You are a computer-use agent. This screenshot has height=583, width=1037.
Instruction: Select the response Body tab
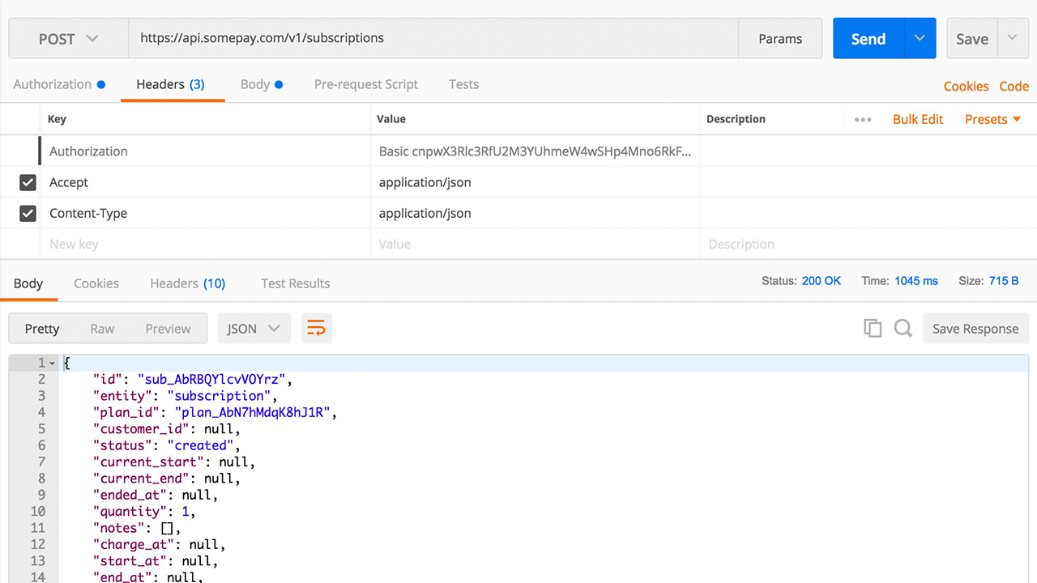(28, 283)
